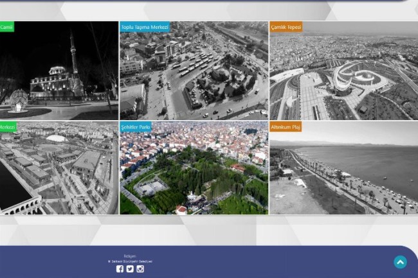
Task: Click the orange Çamlık Tepesi label
Action: (x=286, y=27)
